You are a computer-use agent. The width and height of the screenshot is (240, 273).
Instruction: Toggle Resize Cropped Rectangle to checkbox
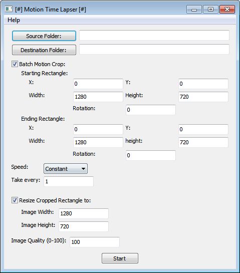(x=15, y=200)
